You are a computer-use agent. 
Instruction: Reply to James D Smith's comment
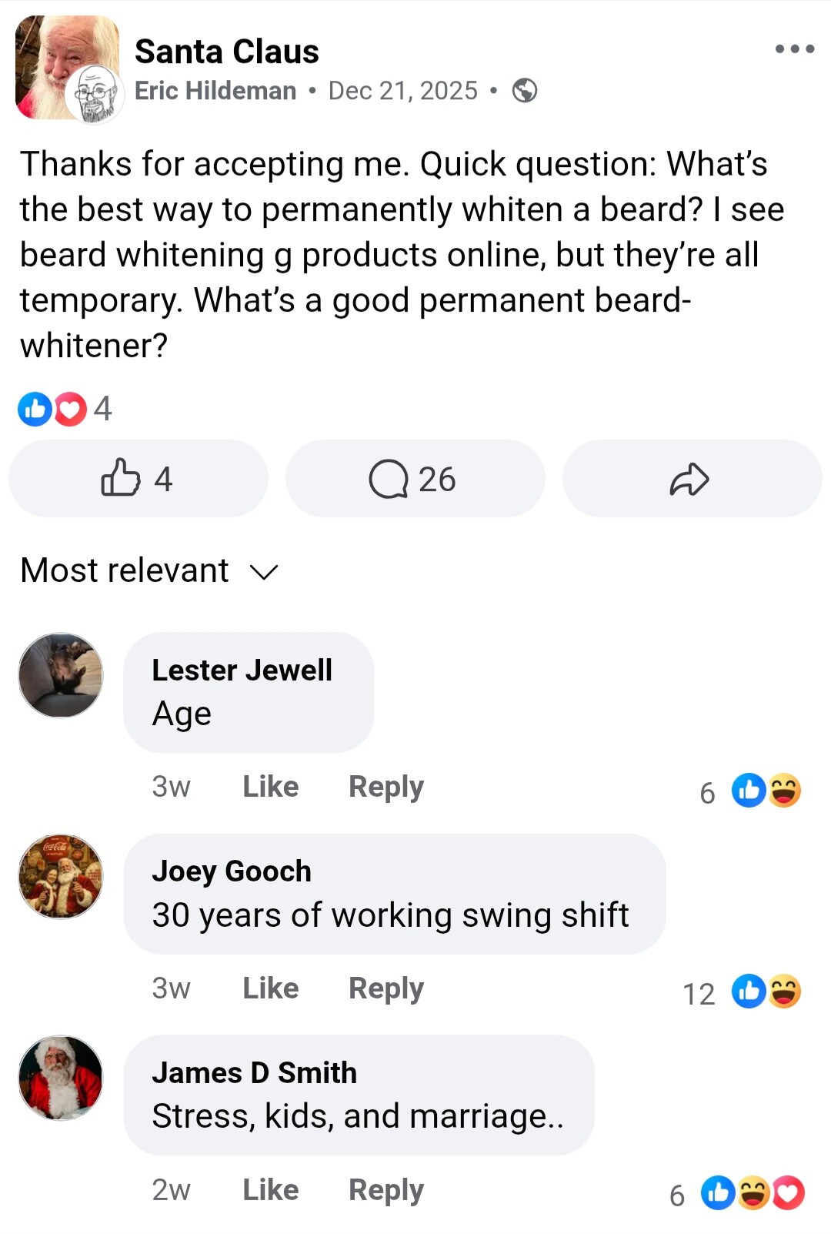[x=385, y=1190]
